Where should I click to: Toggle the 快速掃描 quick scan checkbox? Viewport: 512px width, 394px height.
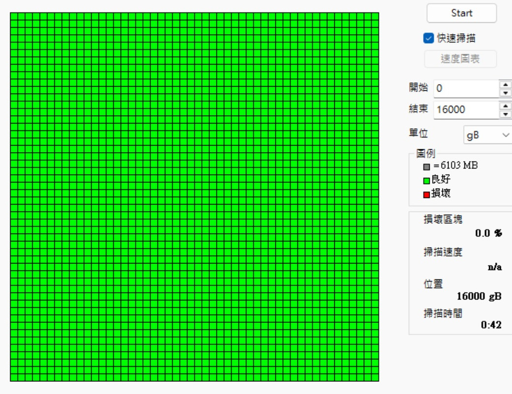tap(428, 38)
